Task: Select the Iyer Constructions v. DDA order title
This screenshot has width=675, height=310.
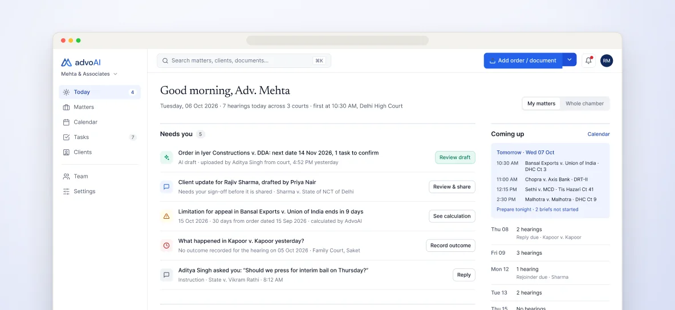Action: tap(279, 153)
